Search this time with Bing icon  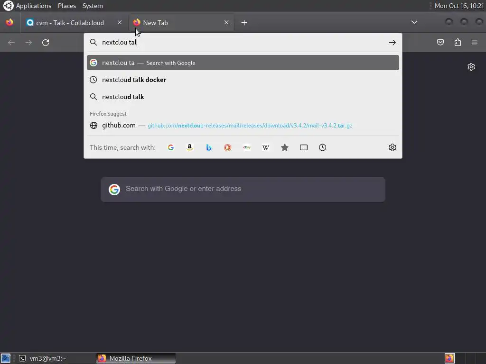pyautogui.click(x=209, y=147)
